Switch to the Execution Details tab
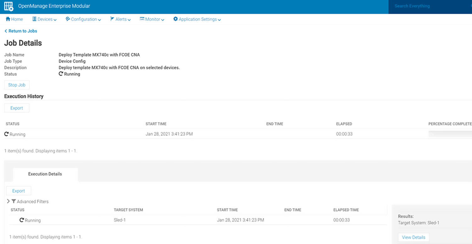 pyautogui.click(x=45, y=174)
